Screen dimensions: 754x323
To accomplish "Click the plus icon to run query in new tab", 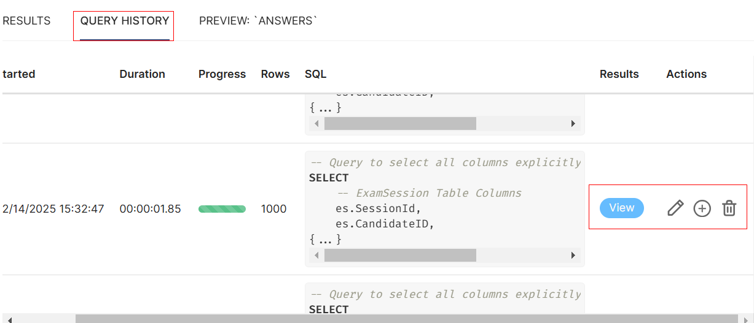I will 702,208.
